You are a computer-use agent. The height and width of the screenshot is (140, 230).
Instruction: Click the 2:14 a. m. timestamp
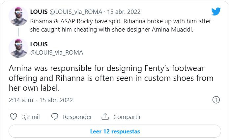coord(22,100)
